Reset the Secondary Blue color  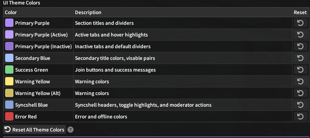(x=300, y=58)
